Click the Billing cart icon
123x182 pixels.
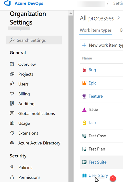tap(12, 93)
